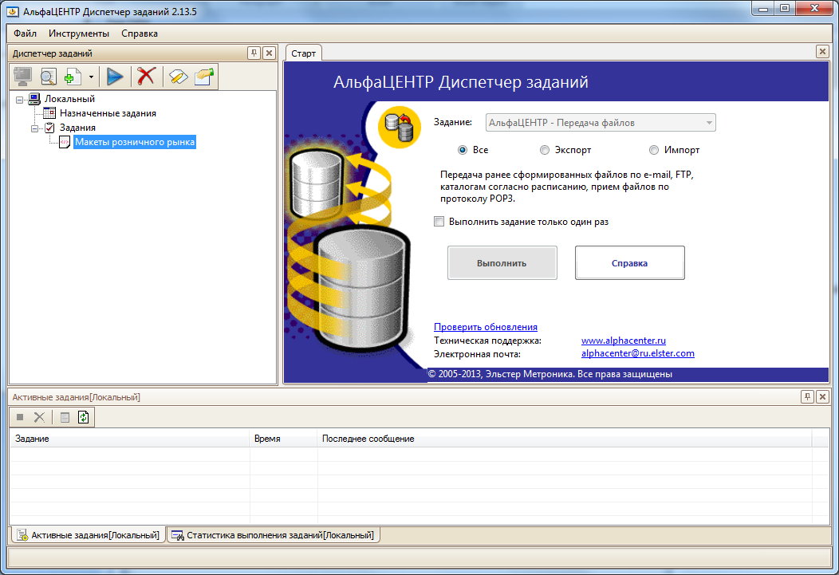Select the Задания tree item label
This screenshot has height=575, width=839.
coord(77,128)
